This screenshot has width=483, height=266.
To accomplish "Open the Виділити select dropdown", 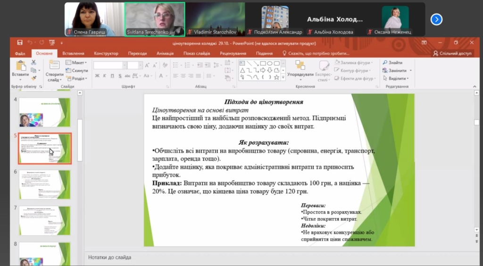I will coord(395,78).
